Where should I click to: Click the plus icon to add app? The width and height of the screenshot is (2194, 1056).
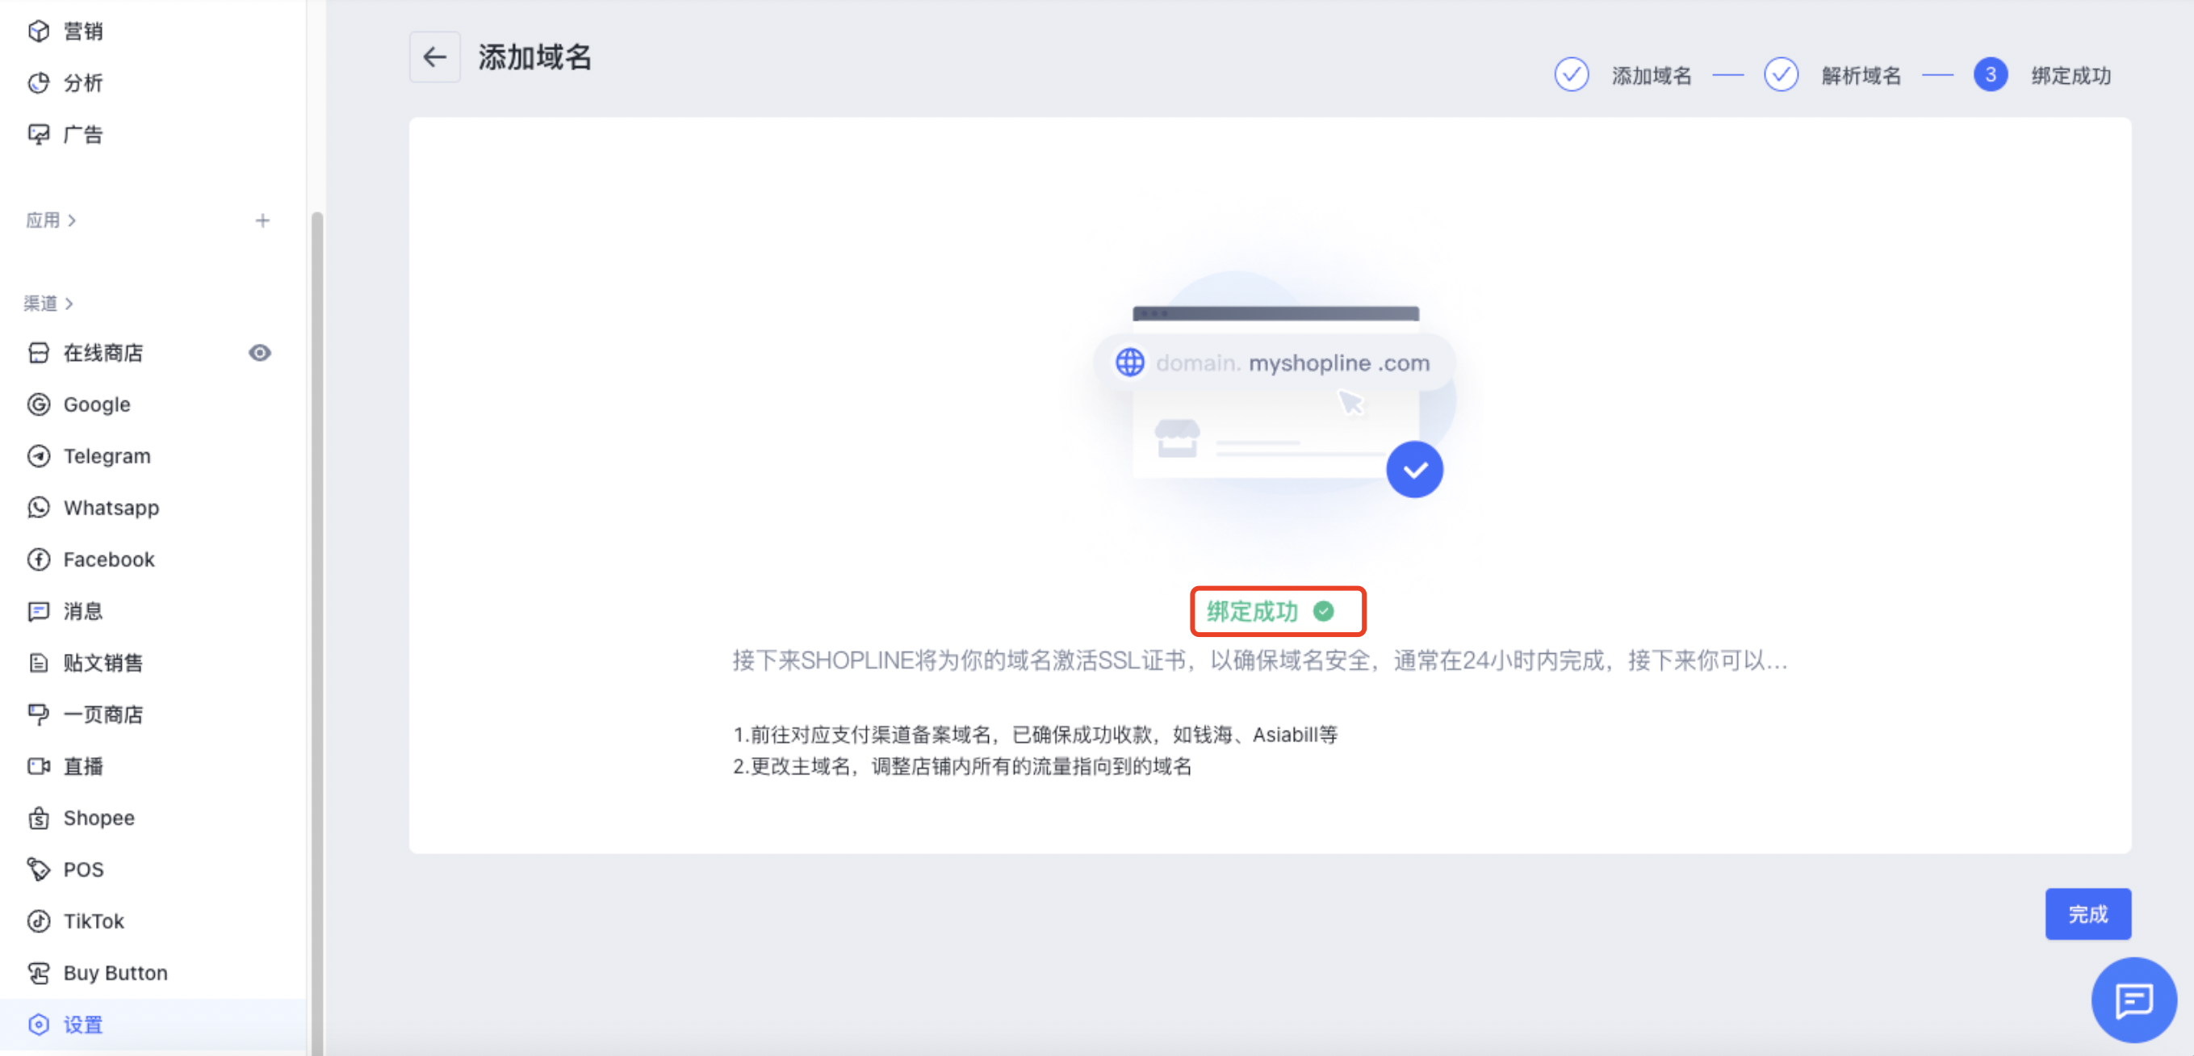262,220
